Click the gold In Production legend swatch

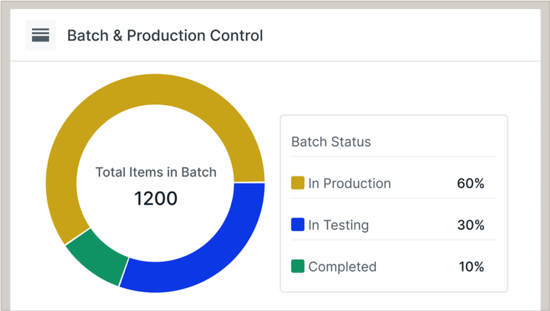[298, 183]
